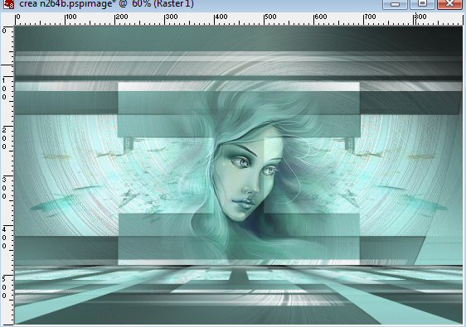Close the crea n264b.pspimage window

point(449,4)
